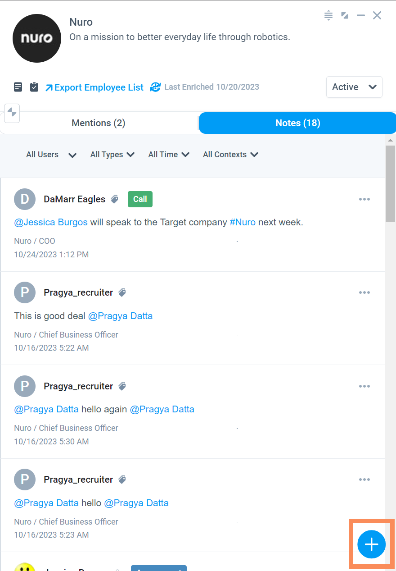Image resolution: width=396 pixels, height=571 pixels.
Task: Open three-dot menu on DaMarr Eagles note
Action: pos(364,199)
